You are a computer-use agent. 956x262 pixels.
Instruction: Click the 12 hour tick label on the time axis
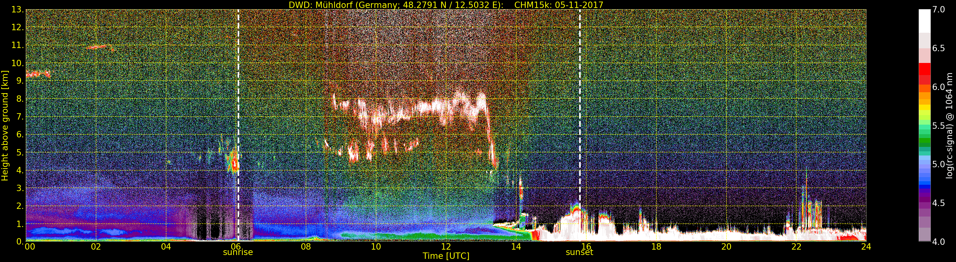[446, 247]
